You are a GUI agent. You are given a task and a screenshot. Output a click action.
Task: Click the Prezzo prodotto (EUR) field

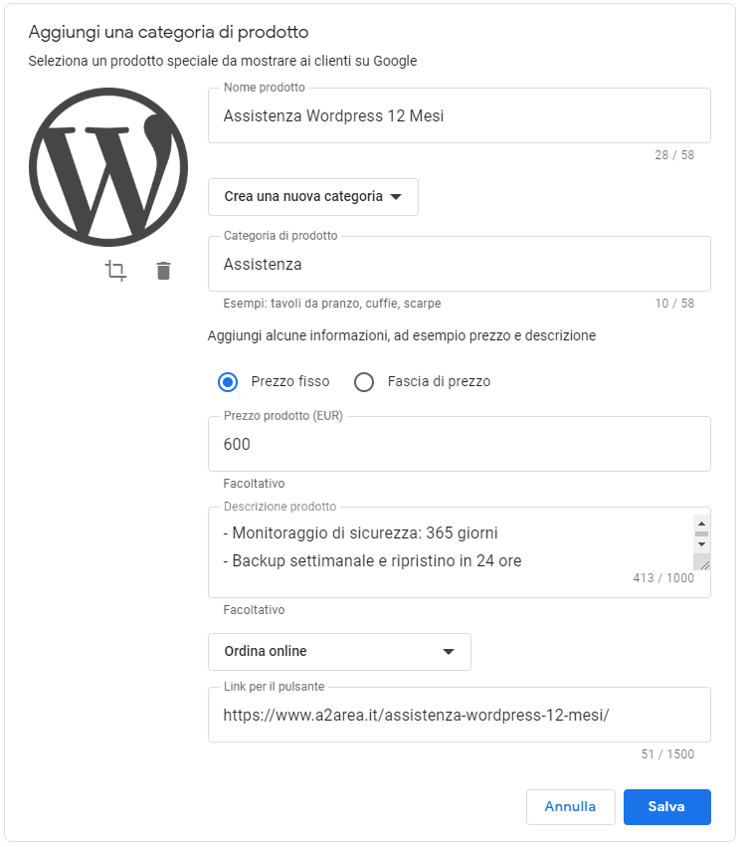(460, 444)
